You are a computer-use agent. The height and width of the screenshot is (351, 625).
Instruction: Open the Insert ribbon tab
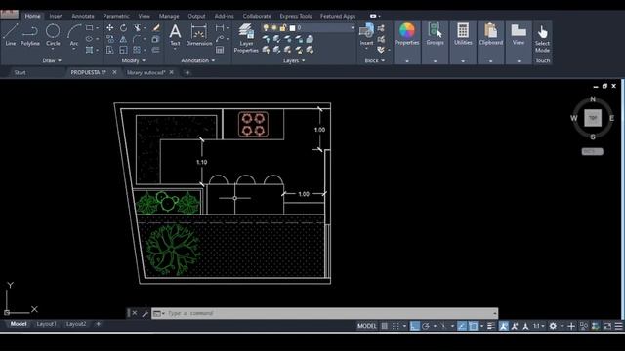(56, 16)
